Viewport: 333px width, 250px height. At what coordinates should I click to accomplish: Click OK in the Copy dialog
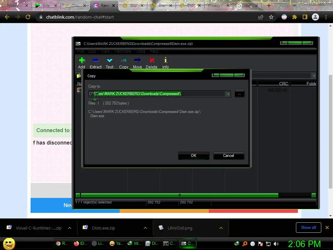194,156
